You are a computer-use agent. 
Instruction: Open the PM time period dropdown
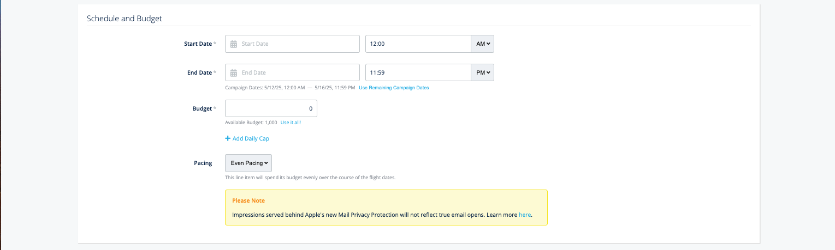(482, 73)
